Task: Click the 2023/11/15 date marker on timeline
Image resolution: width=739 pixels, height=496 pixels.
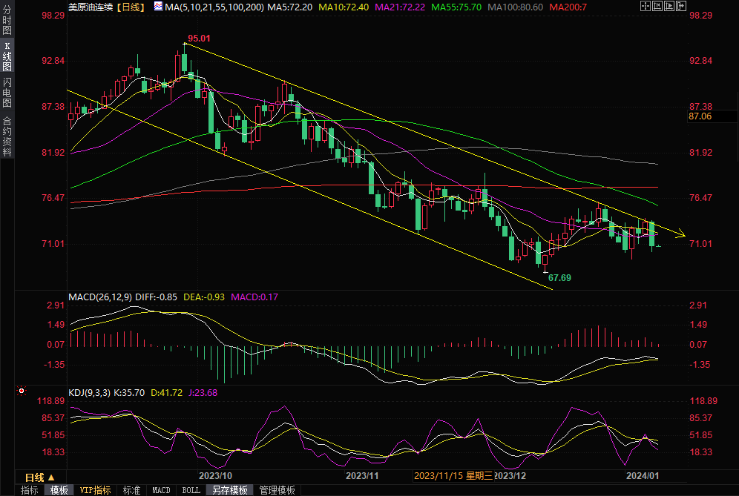Action: tap(438, 475)
